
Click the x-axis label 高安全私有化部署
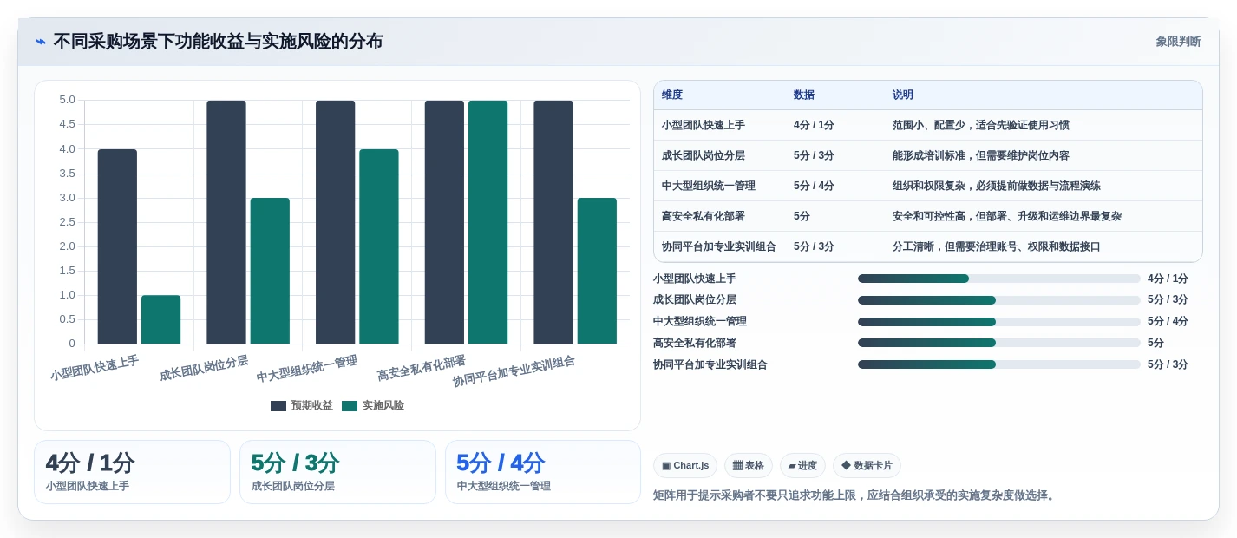(421, 368)
